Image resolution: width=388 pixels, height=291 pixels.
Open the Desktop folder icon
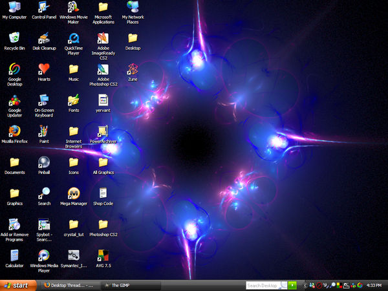tap(133, 41)
